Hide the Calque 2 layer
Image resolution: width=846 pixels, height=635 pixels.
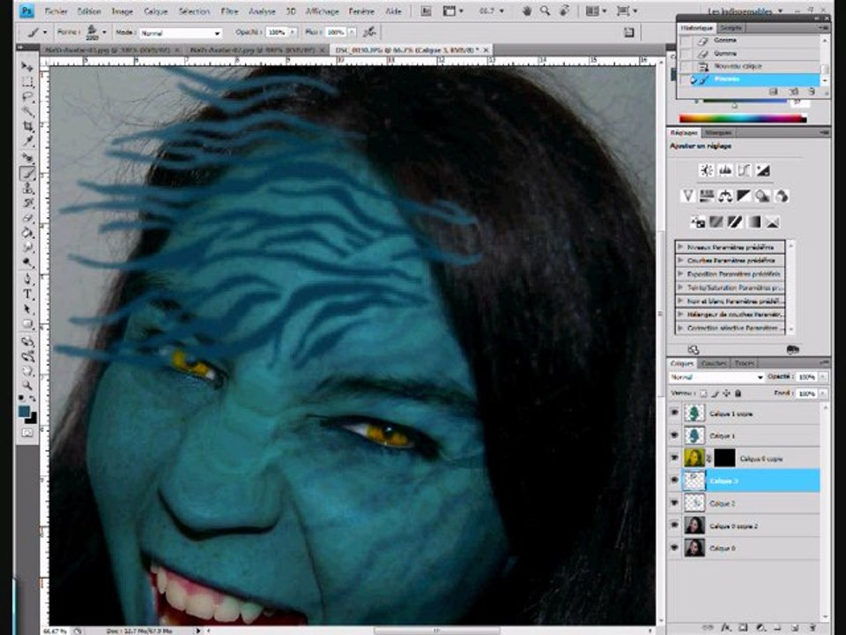click(674, 503)
